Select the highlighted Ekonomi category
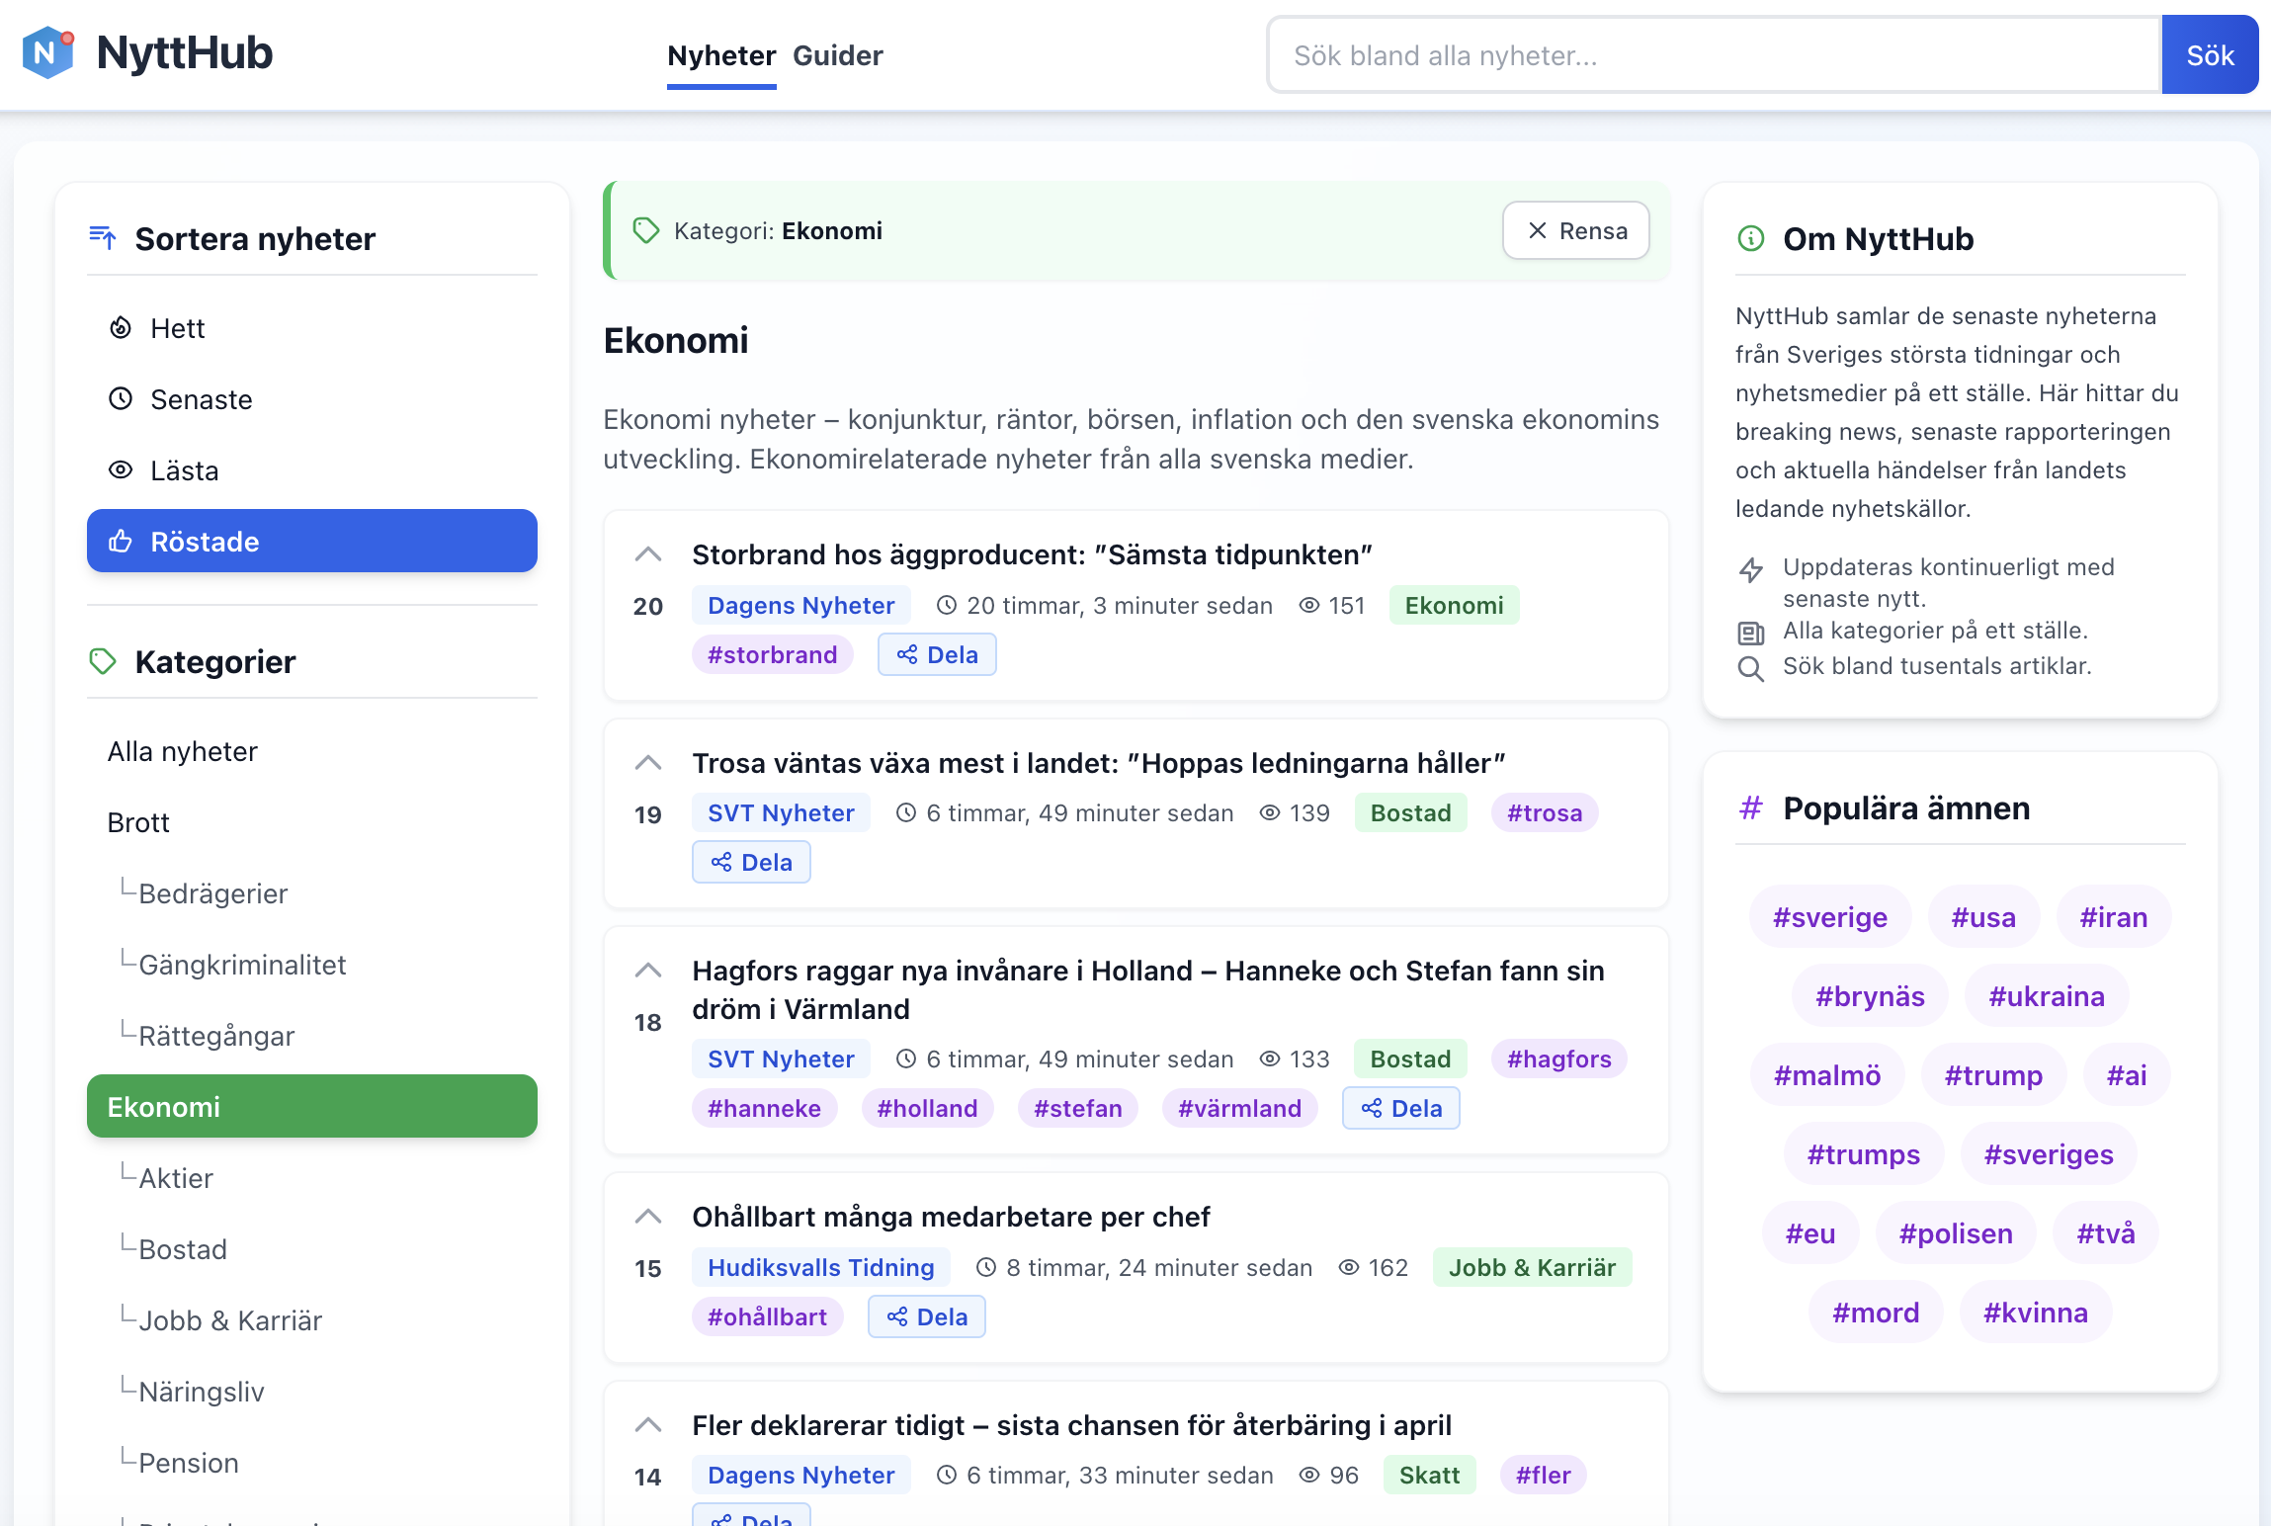Screen dimensions: 2271x1526 312,1107
